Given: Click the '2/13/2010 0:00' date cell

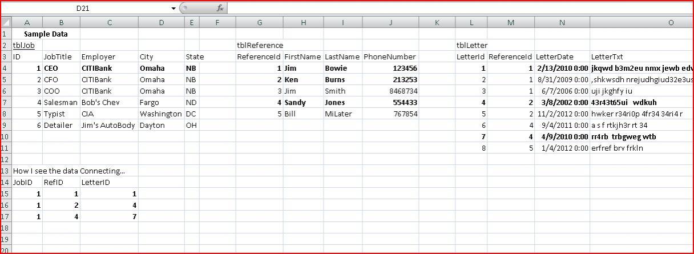Looking at the screenshot, I should (562, 68).
